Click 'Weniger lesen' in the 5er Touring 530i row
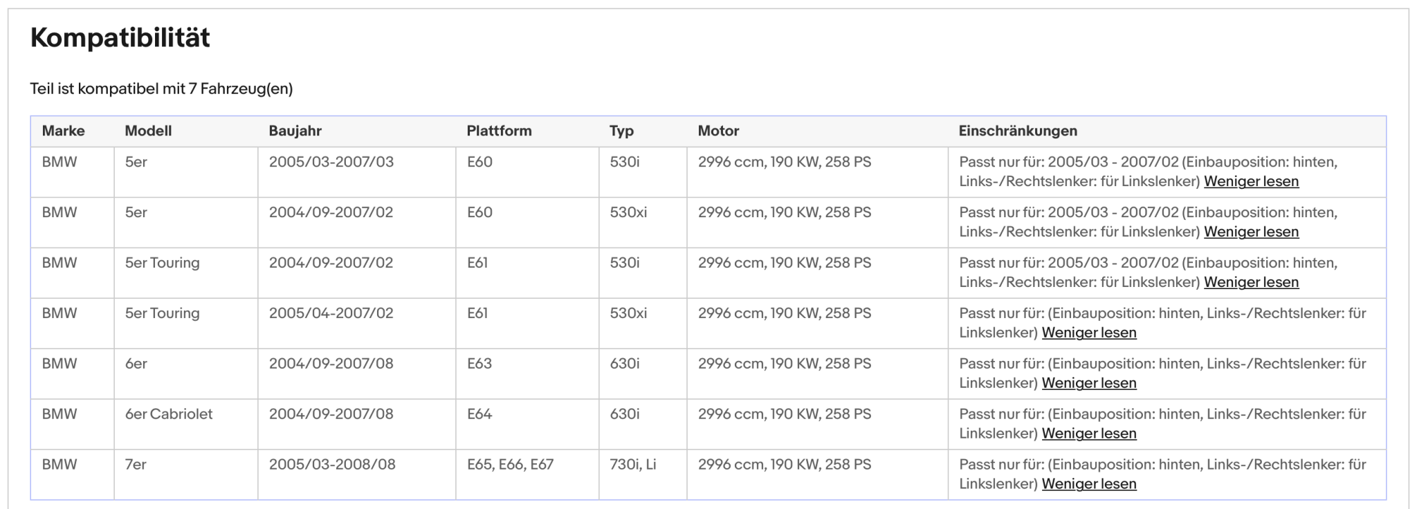 coord(1251,282)
